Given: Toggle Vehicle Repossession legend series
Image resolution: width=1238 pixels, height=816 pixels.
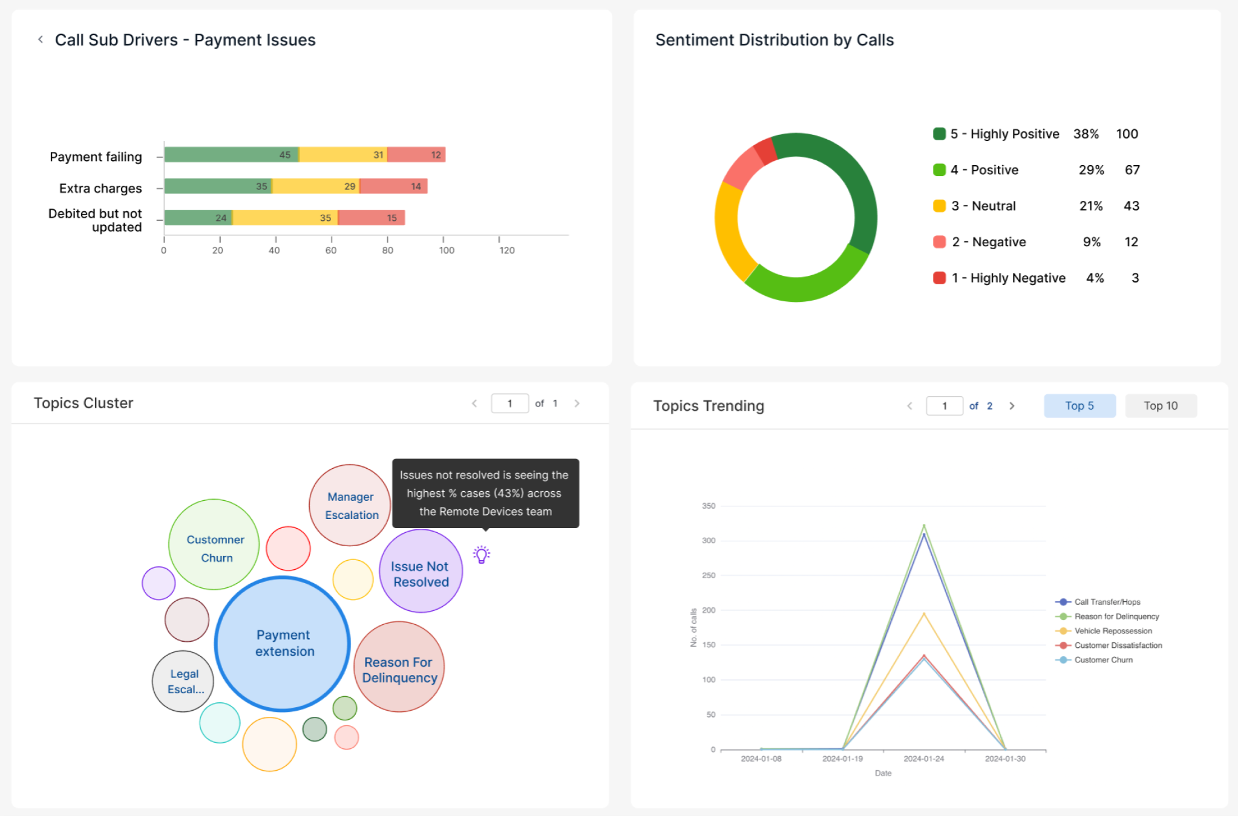Looking at the screenshot, I should [1104, 631].
